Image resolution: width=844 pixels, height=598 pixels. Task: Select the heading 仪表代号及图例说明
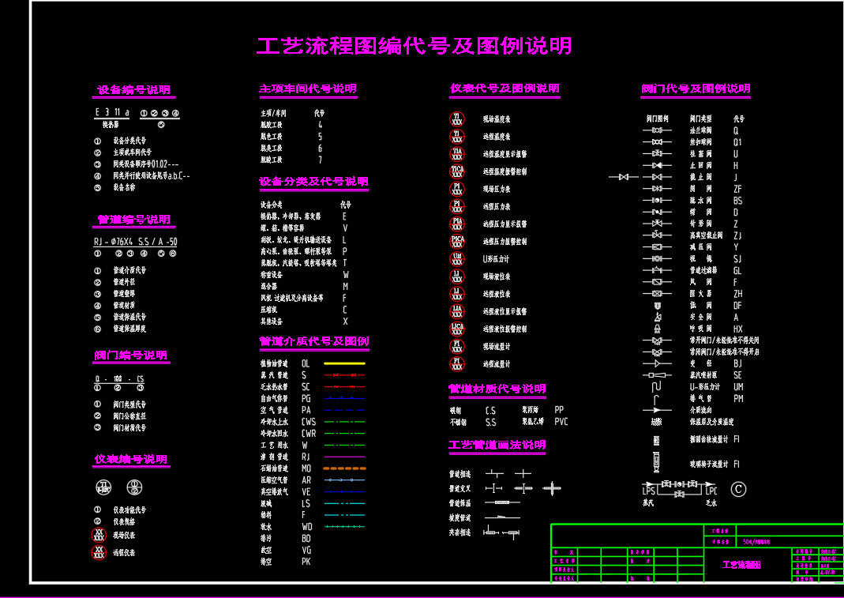click(x=505, y=88)
